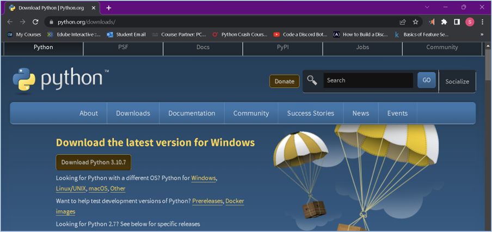Open the Events menu
Viewport: 492px width, 232px height.
(x=397, y=113)
